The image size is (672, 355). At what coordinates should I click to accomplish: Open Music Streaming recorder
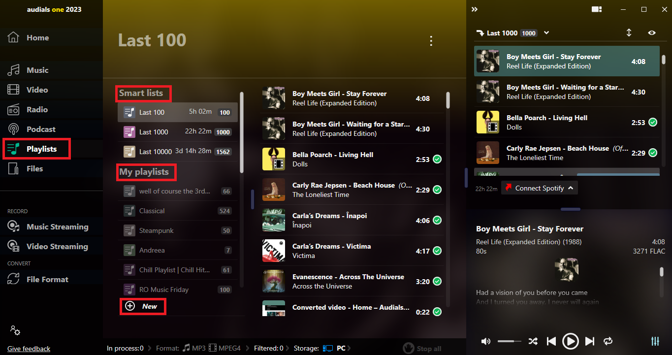57,227
